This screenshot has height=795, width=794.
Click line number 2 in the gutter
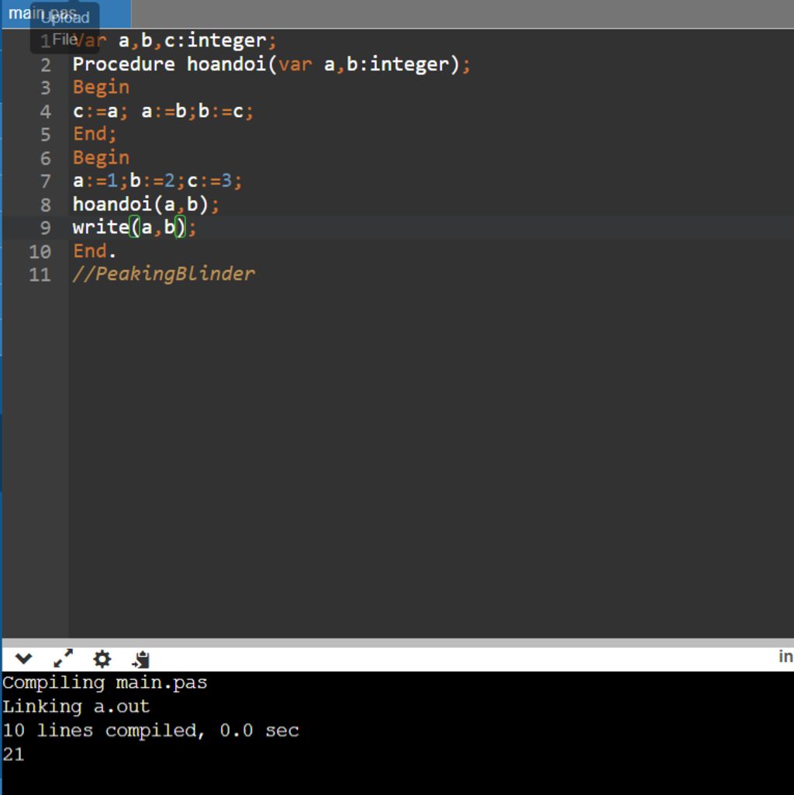click(46, 65)
